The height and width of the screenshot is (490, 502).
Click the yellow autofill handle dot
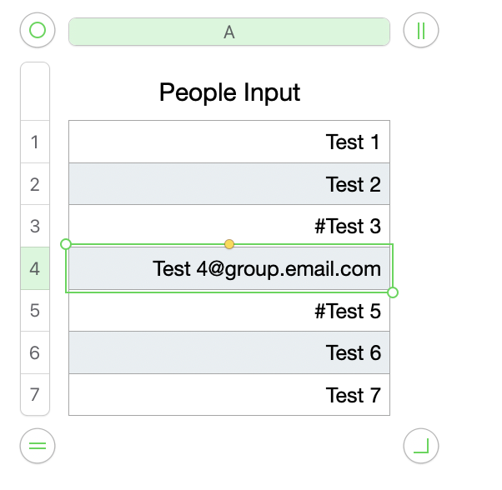point(229,244)
